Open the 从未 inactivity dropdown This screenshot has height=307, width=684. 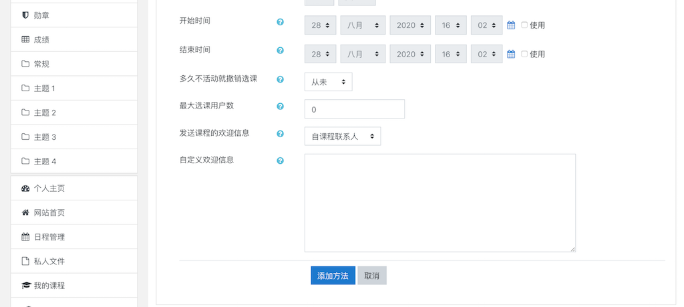click(x=329, y=82)
